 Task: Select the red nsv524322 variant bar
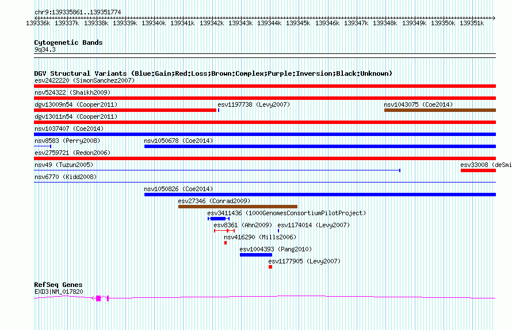coord(265,98)
